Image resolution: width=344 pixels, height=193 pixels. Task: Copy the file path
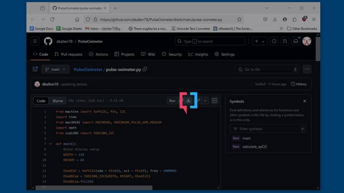[145, 69]
